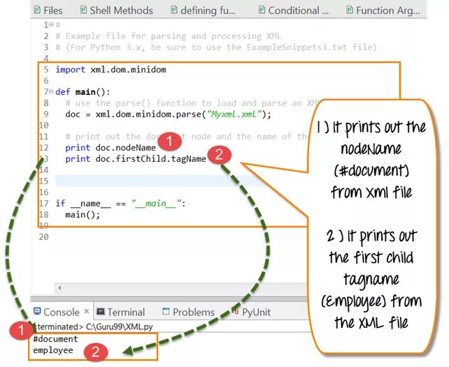Click the 'import xml.dom.minidom' line

pos(111,70)
